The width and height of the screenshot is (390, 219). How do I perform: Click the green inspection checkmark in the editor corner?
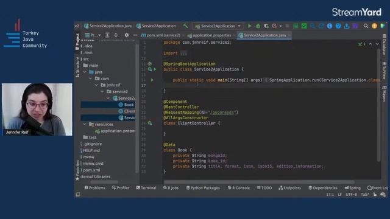click(360, 44)
